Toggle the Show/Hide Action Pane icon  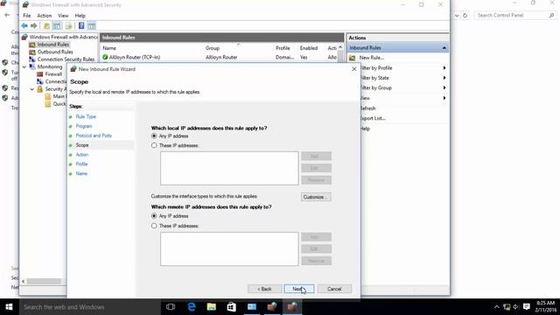91,25
